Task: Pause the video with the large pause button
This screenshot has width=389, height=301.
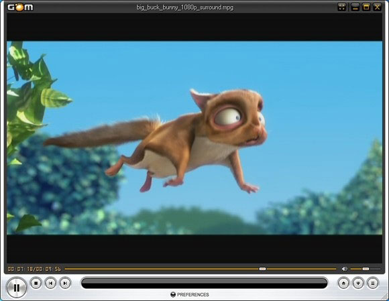Action: (17, 288)
